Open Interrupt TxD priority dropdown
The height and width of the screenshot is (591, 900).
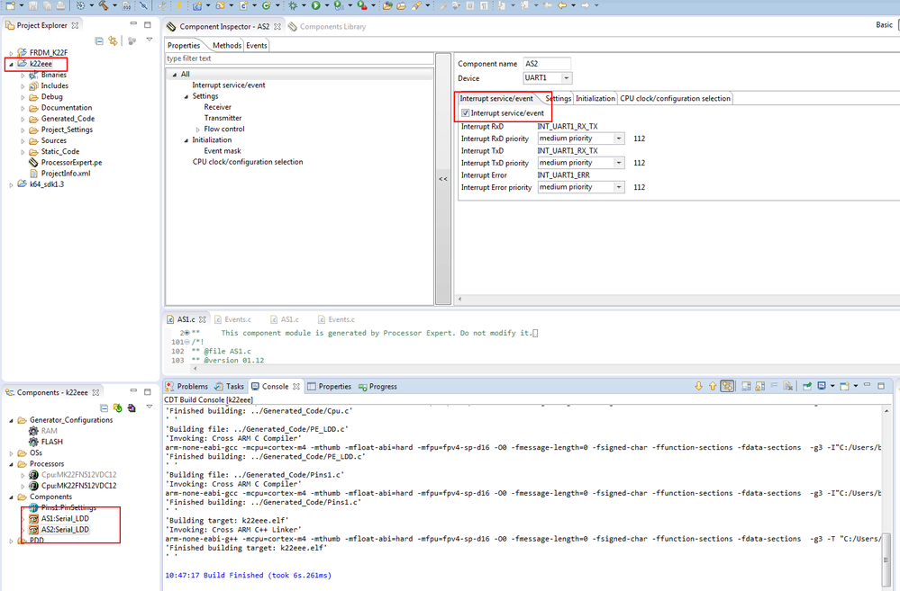619,163
